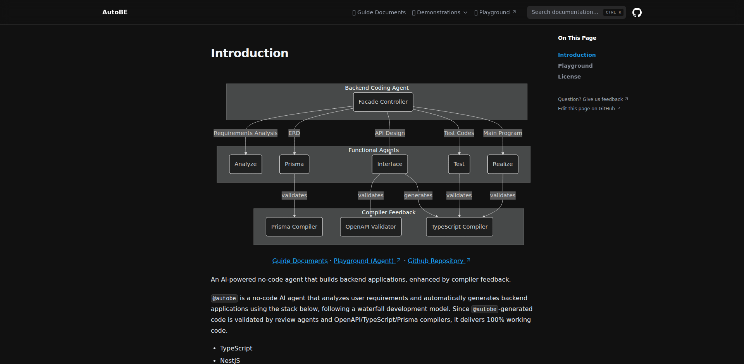This screenshot has width=744, height=364.
Task: Click the TypeScript bullet list item
Action: click(x=236, y=348)
